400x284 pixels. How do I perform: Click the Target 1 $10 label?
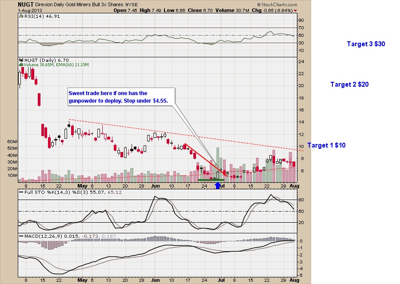click(327, 145)
